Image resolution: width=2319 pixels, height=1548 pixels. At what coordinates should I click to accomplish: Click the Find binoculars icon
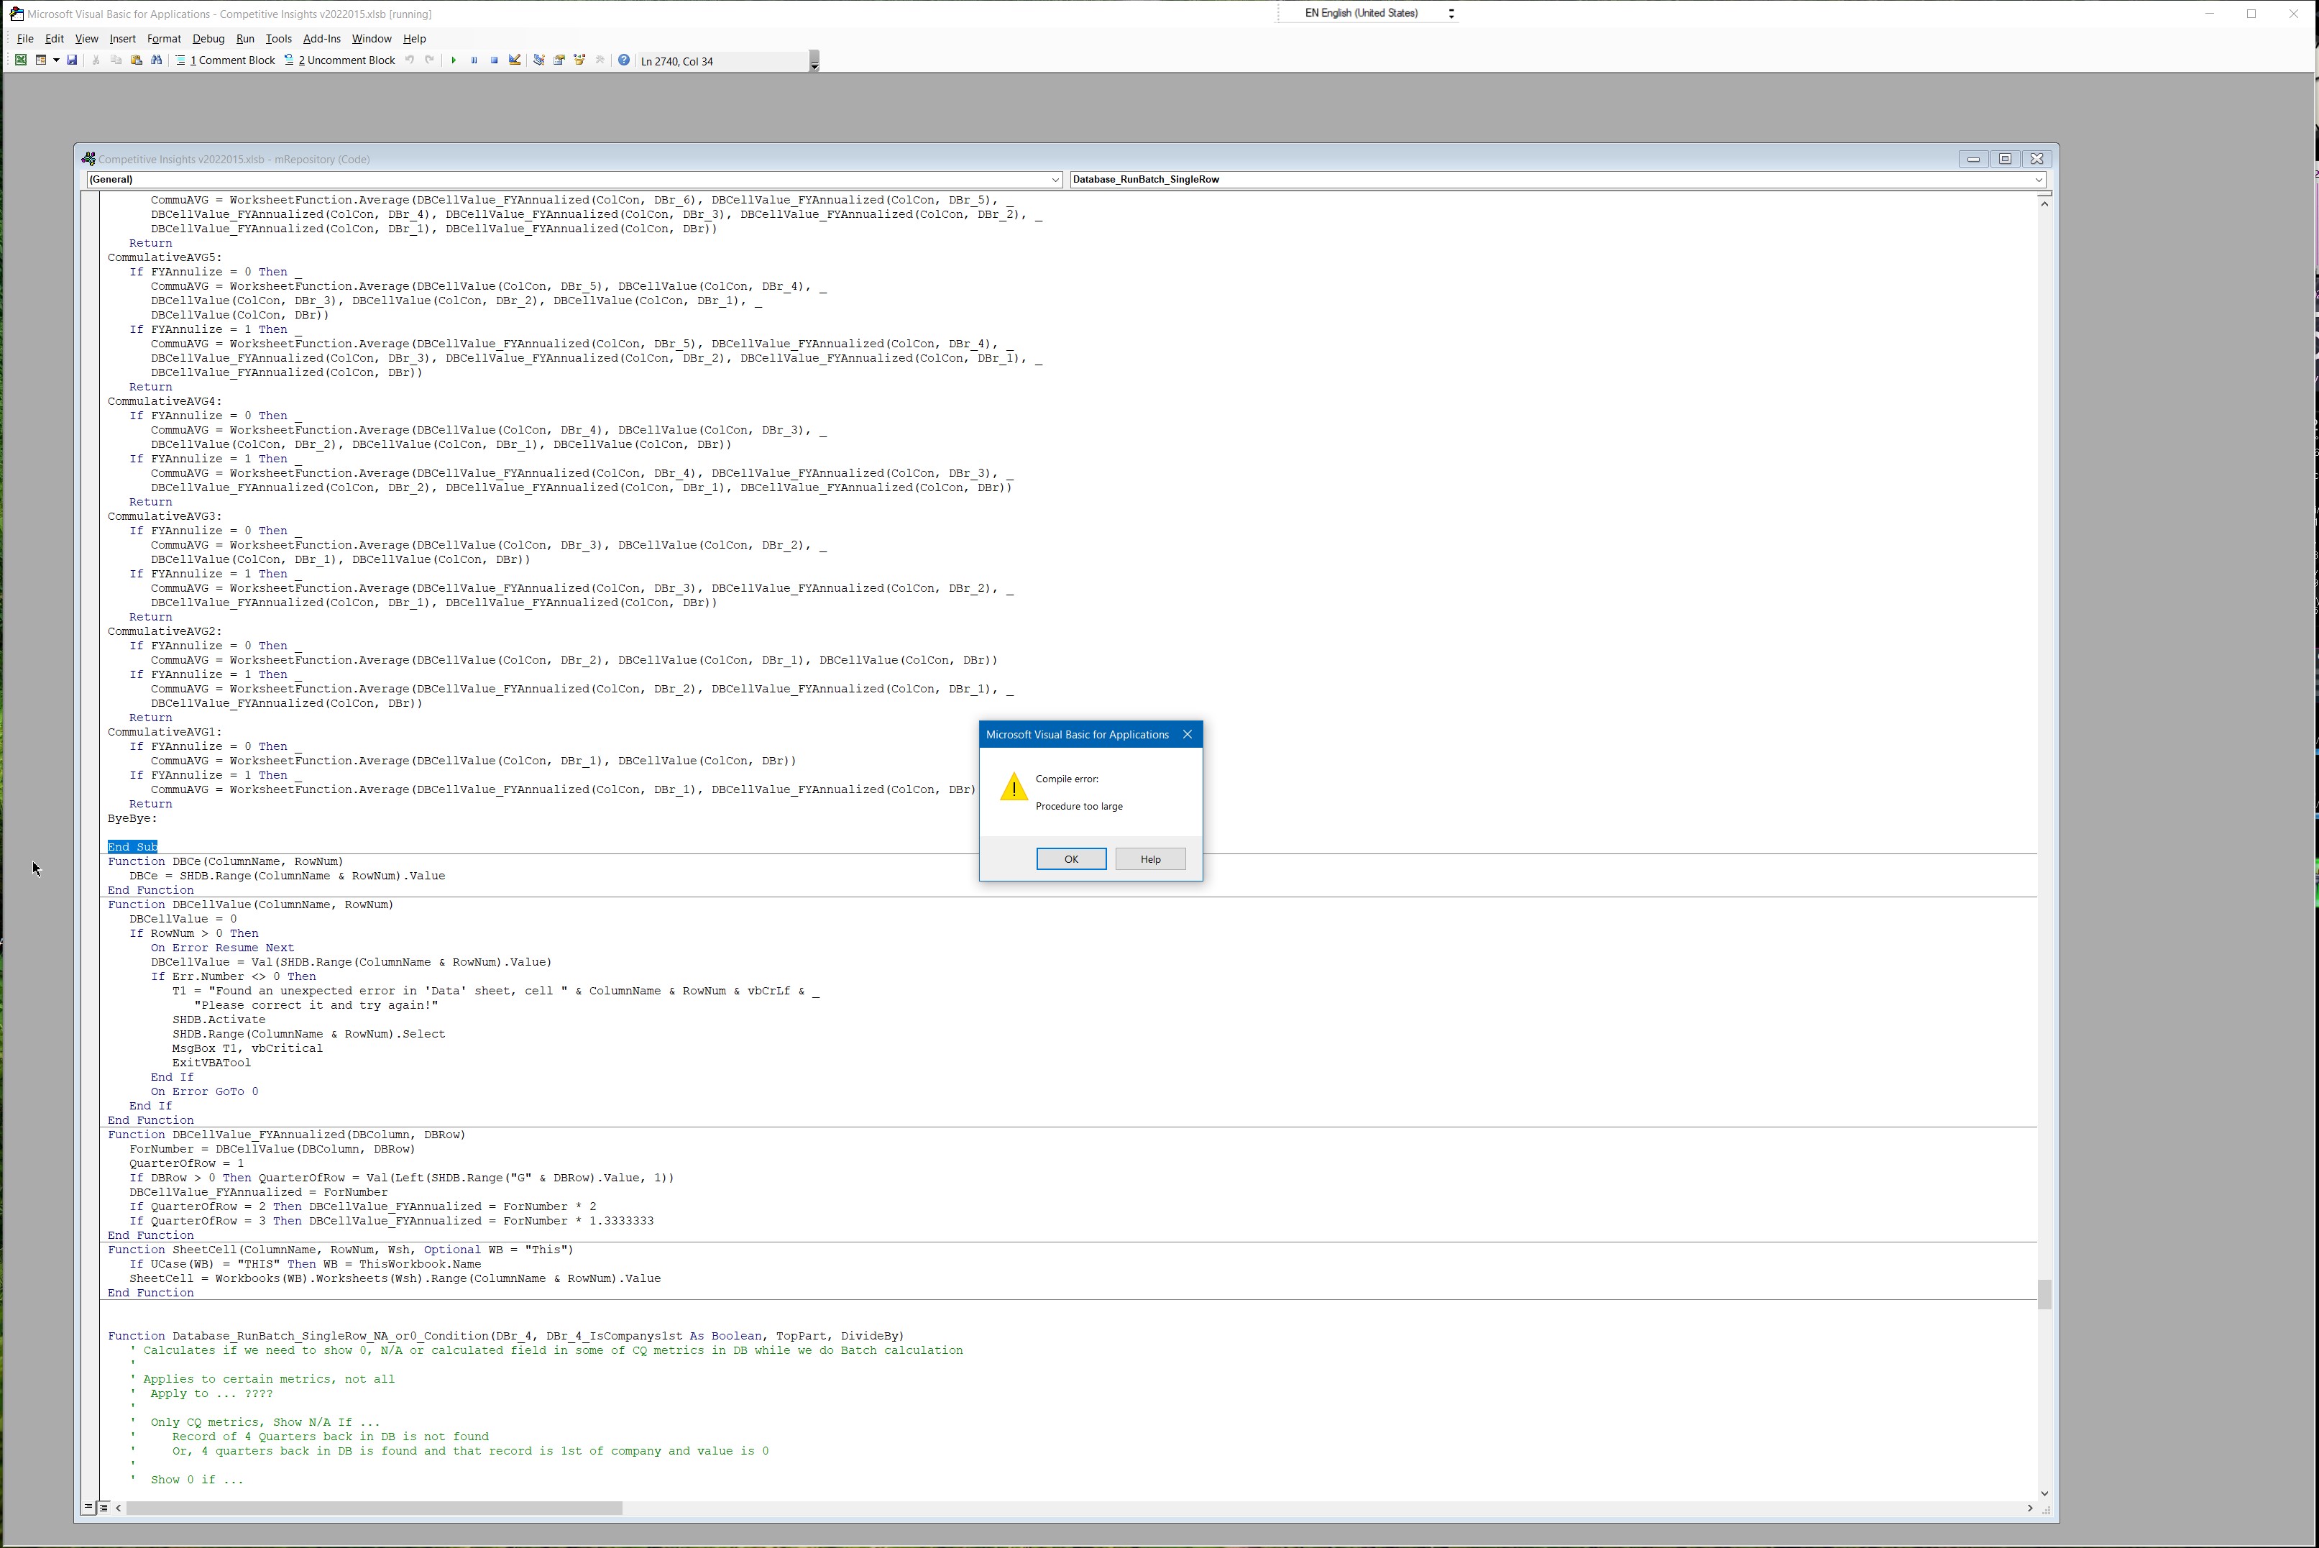[x=156, y=60]
